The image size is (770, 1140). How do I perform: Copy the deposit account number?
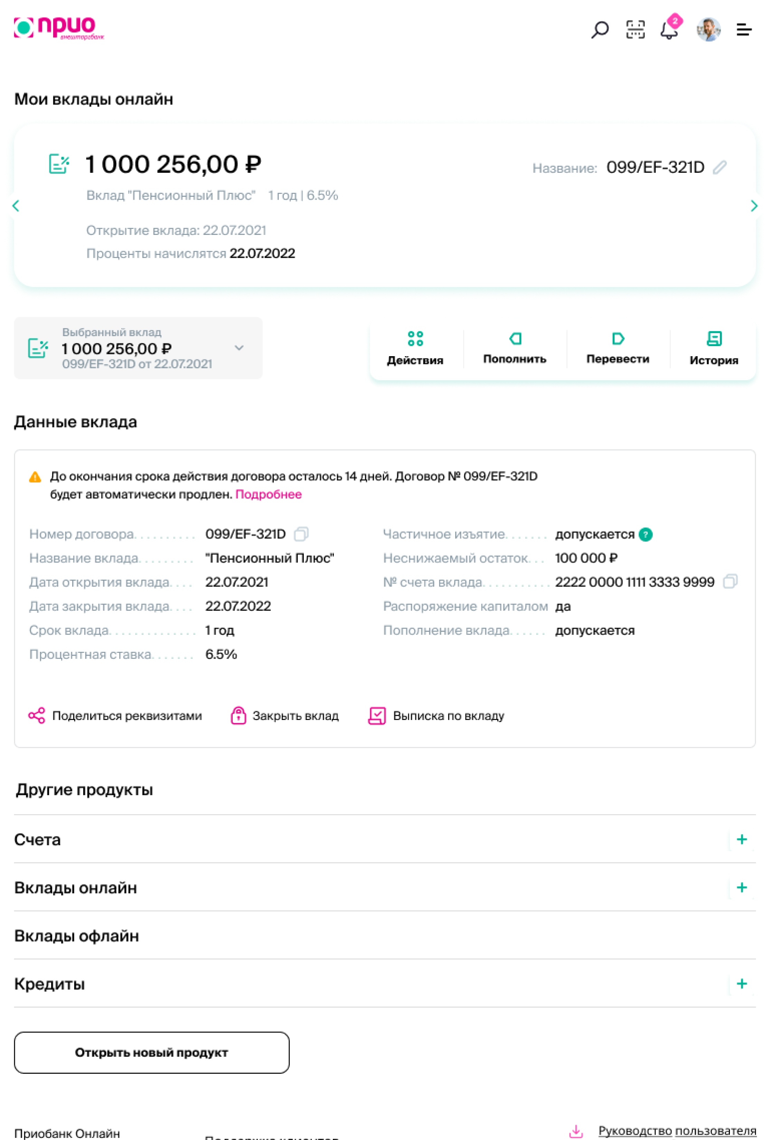[730, 582]
